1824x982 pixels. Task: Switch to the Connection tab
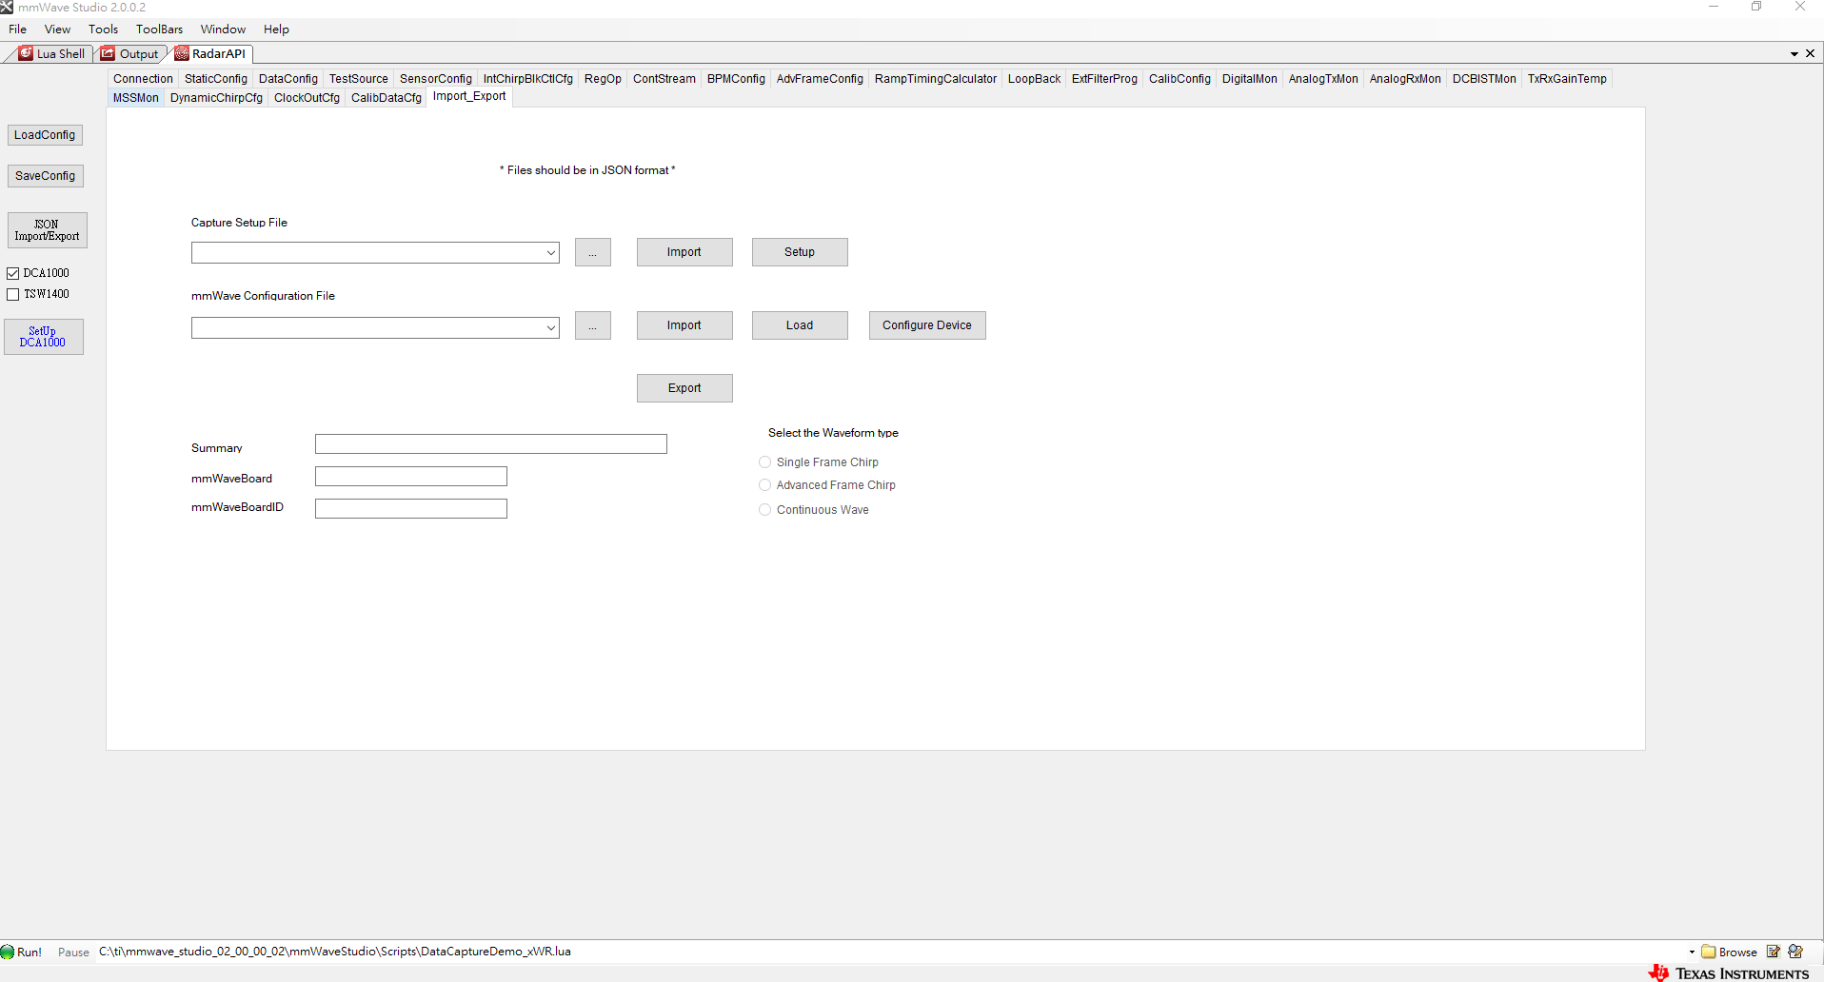click(143, 79)
